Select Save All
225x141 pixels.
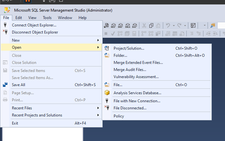[x=51, y=85]
